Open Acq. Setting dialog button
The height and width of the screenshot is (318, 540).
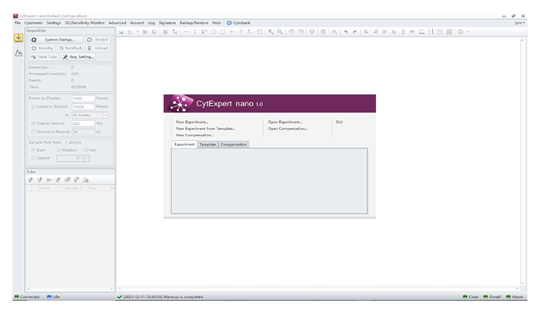(x=79, y=57)
